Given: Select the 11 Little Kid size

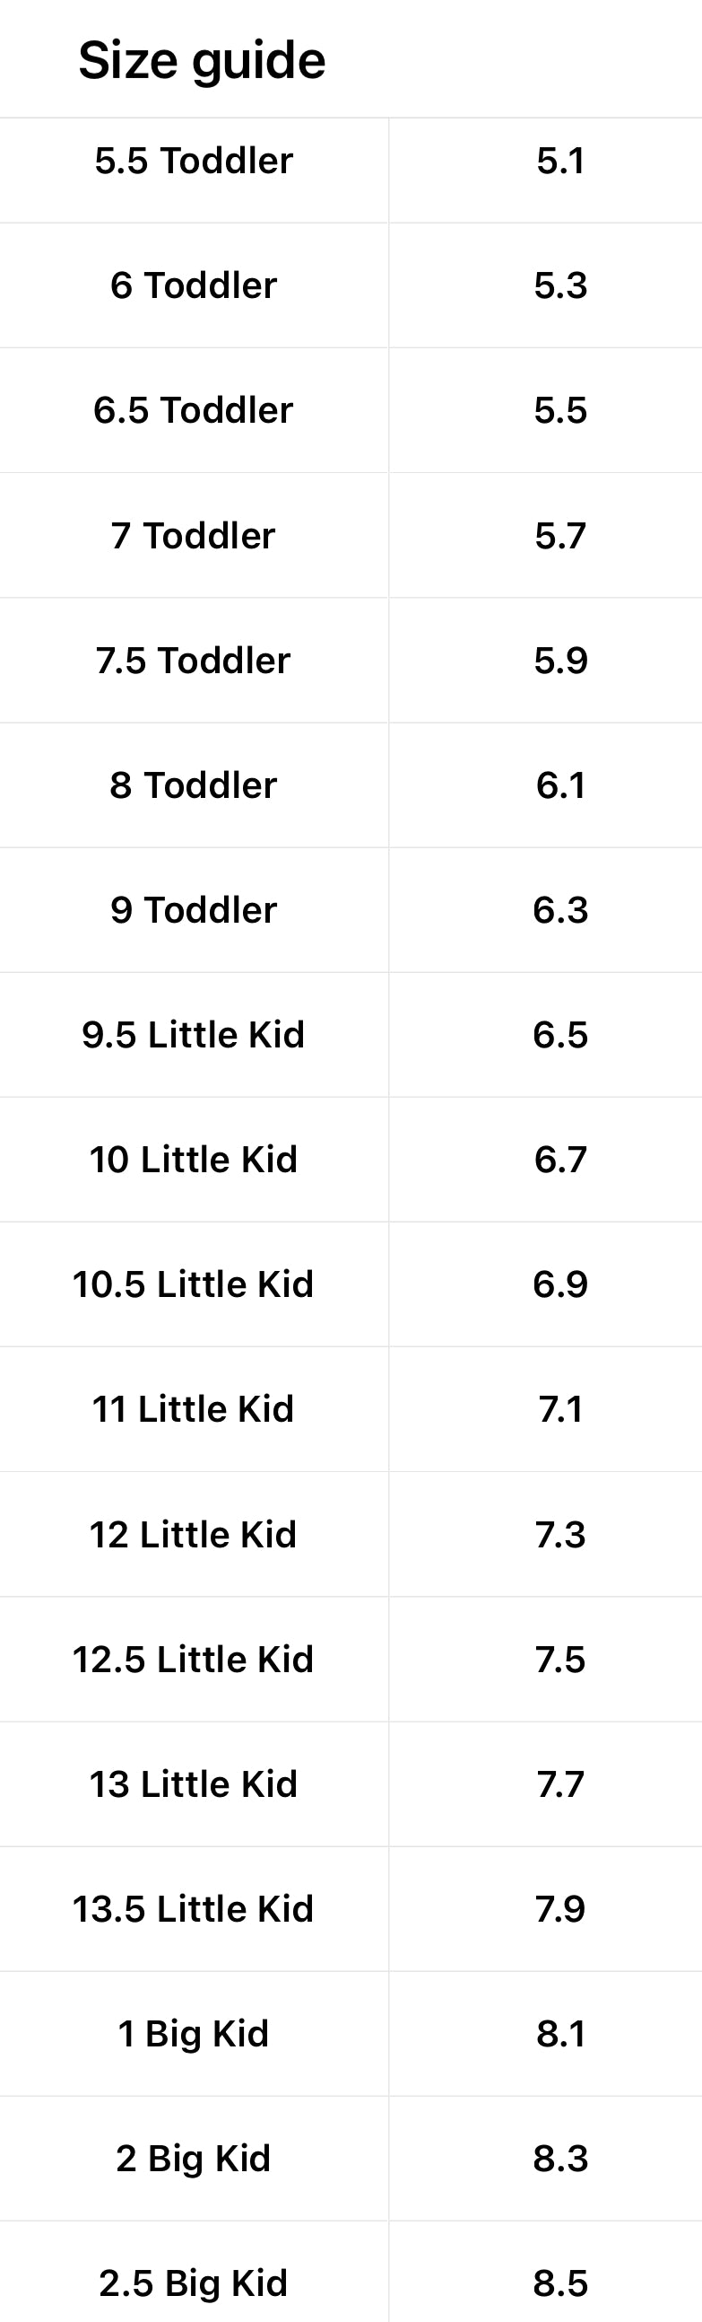Looking at the screenshot, I should [x=194, y=1410].
